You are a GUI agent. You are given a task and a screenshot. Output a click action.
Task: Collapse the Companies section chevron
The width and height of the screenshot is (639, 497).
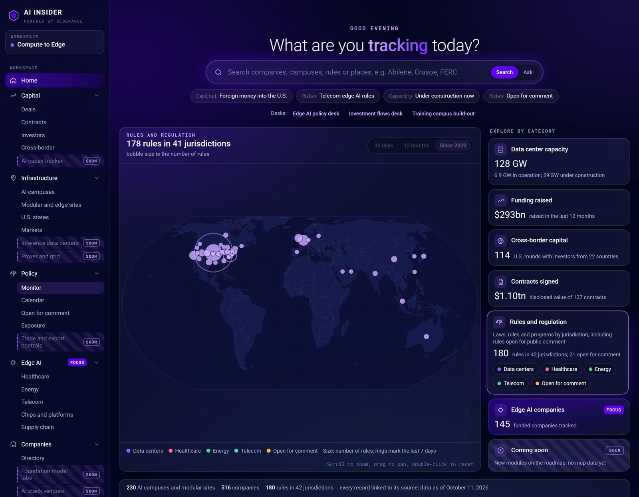pyautogui.click(x=97, y=444)
